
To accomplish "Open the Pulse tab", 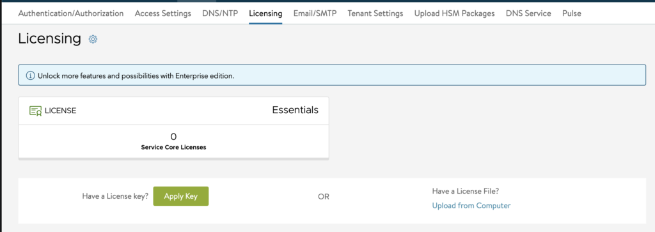I will pos(571,13).
